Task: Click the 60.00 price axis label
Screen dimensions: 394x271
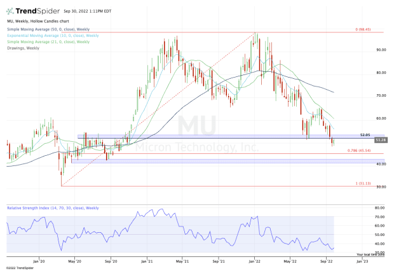Action: pyautogui.click(x=381, y=118)
